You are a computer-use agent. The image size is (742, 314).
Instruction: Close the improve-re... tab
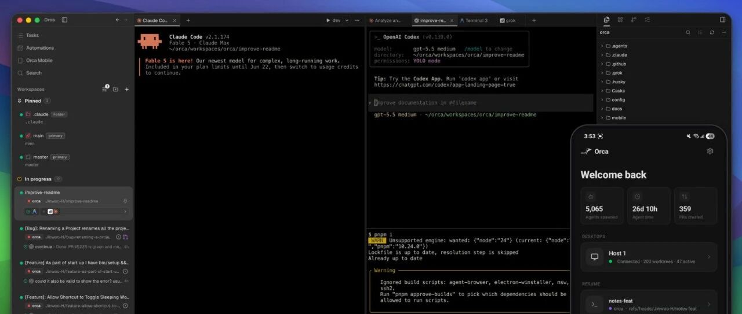tap(453, 20)
